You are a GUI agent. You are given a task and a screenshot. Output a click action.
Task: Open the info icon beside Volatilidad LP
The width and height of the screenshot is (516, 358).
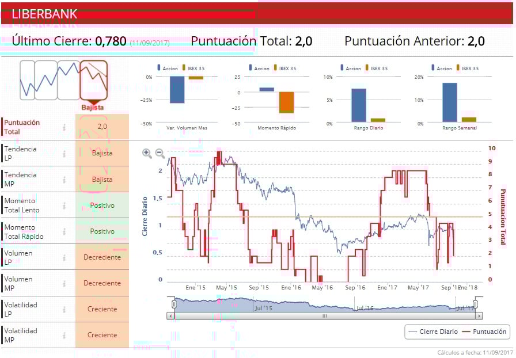64,309
